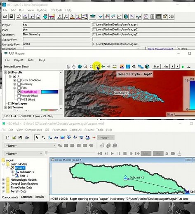This screenshot has width=195, height=214.
Task: Select the arrow tool in HEC-HMS toolbar
Action: (x=37, y=137)
